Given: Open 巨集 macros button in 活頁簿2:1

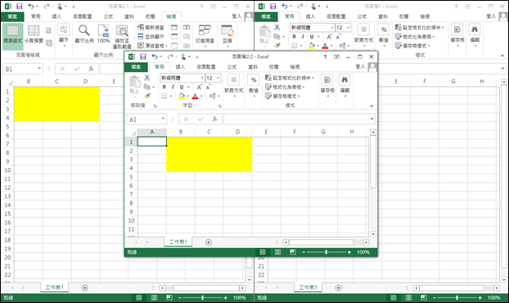Looking at the screenshot, I should pos(227,36).
